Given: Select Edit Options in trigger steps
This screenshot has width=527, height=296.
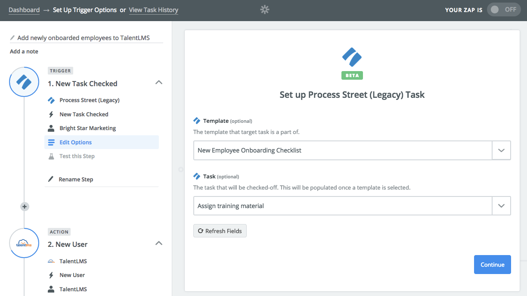Looking at the screenshot, I should tap(102, 142).
